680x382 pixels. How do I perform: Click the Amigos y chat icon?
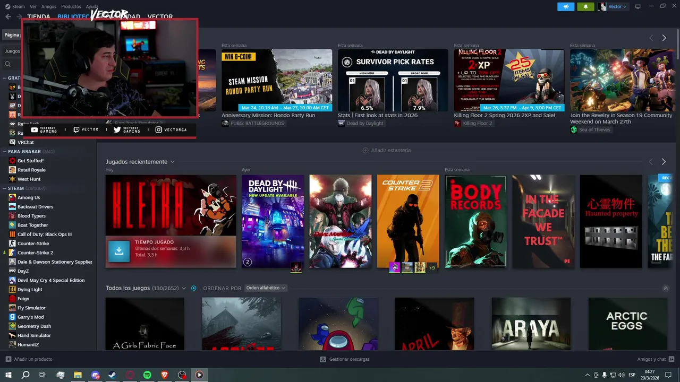tap(671, 359)
